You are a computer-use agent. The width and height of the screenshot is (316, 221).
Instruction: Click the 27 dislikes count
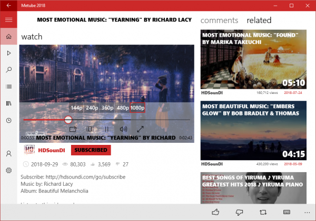click(x=125, y=164)
